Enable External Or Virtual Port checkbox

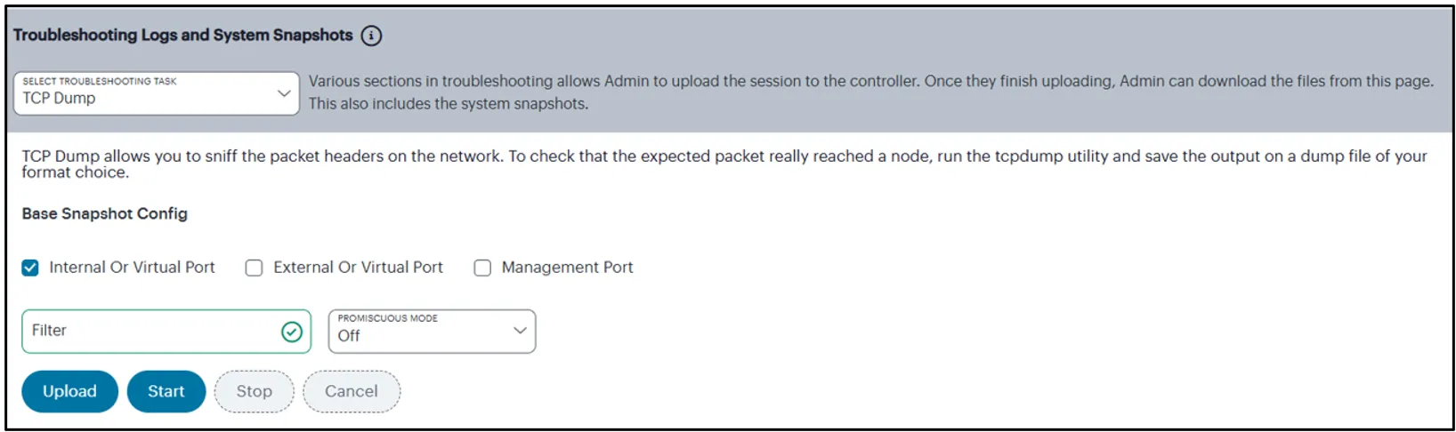pyautogui.click(x=255, y=268)
